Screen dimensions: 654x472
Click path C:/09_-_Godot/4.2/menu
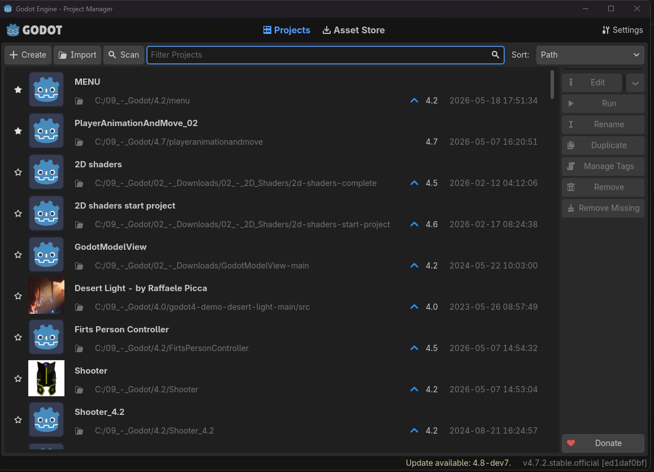coord(142,101)
